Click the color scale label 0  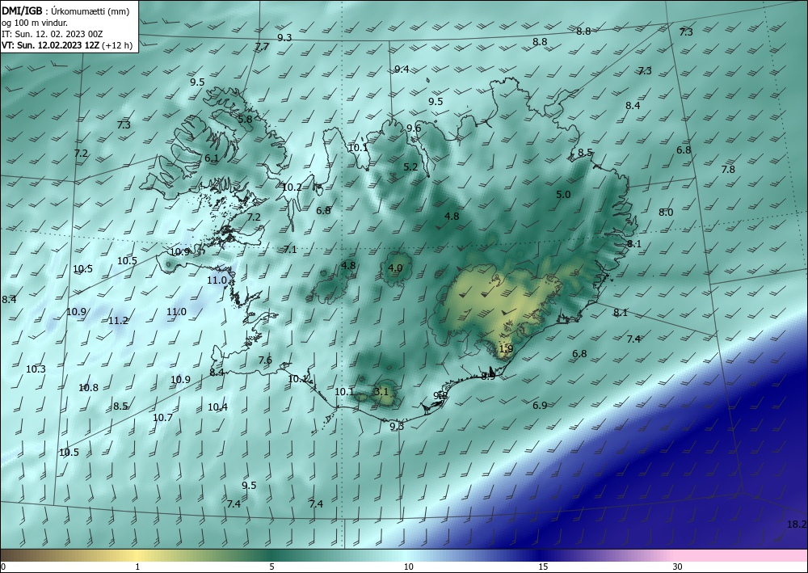pos(3,567)
